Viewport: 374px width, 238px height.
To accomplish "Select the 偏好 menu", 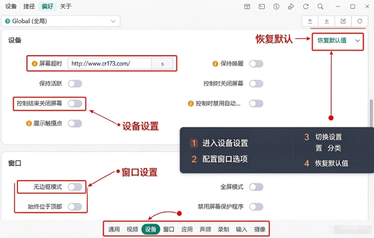I will click(x=47, y=6).
